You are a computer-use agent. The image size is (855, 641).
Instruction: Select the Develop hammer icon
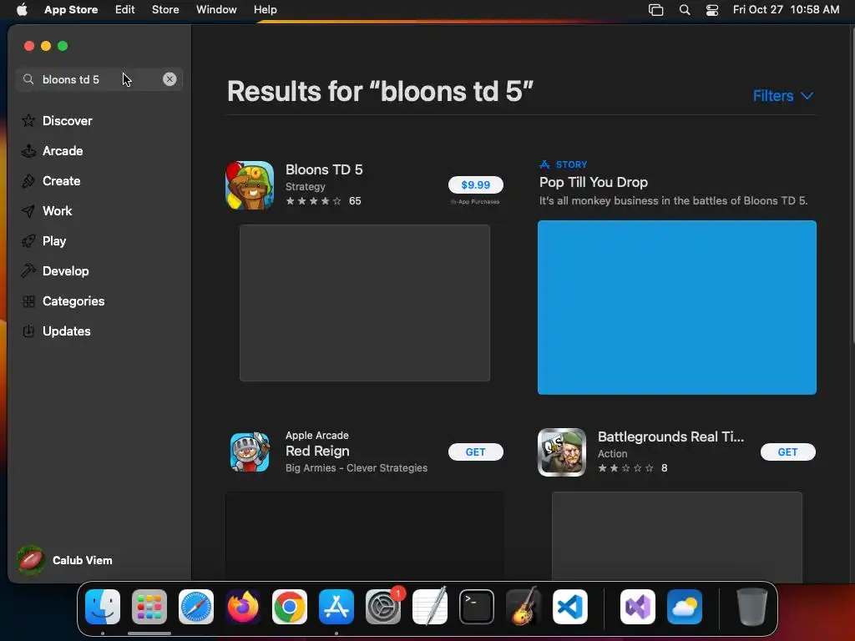[28, 271]
